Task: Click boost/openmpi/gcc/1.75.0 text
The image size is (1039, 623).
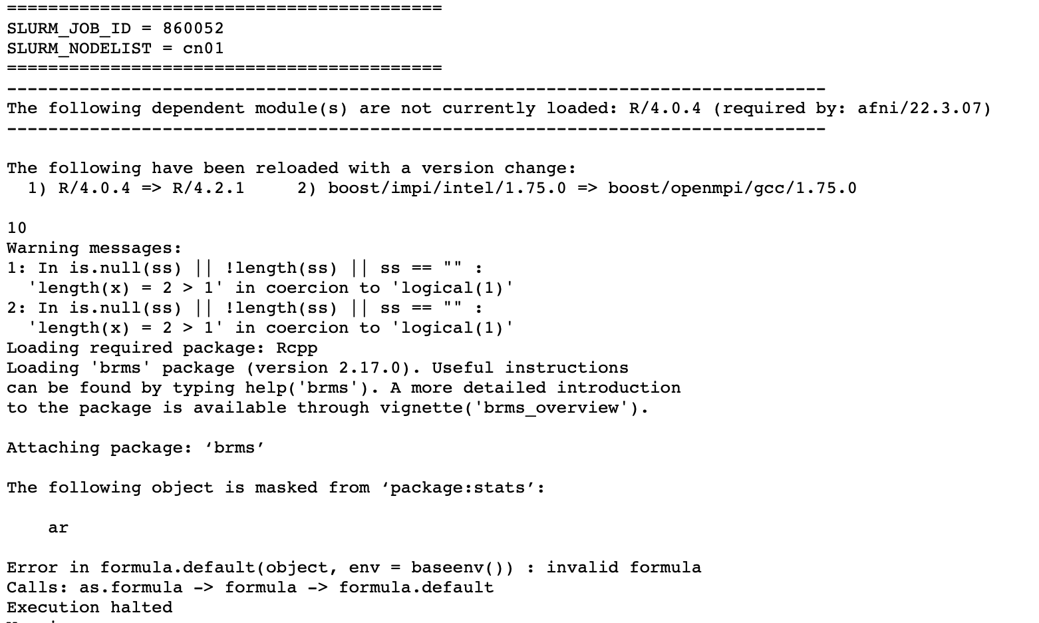Action: point(732,188)
